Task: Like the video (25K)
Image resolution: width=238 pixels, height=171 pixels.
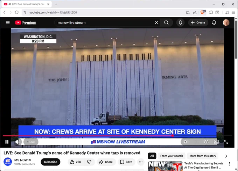Action: click(76, 162)
